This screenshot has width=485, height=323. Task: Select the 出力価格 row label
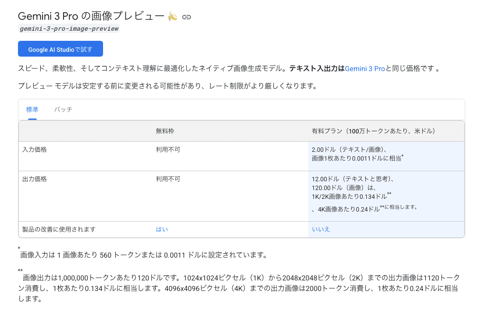[x=36, y=179]
